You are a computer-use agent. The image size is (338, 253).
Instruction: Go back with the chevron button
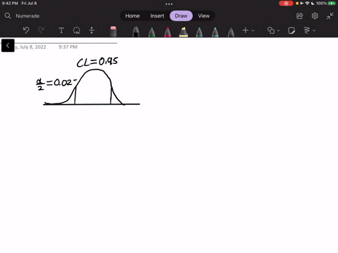8,46
